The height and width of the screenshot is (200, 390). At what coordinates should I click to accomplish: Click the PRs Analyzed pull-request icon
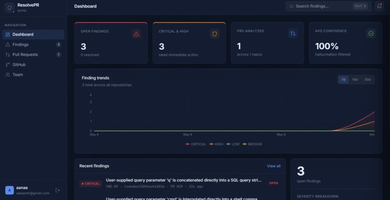(x=293, y=33)
